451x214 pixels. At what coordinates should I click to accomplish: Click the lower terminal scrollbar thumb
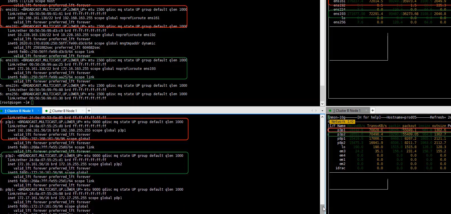322,208
